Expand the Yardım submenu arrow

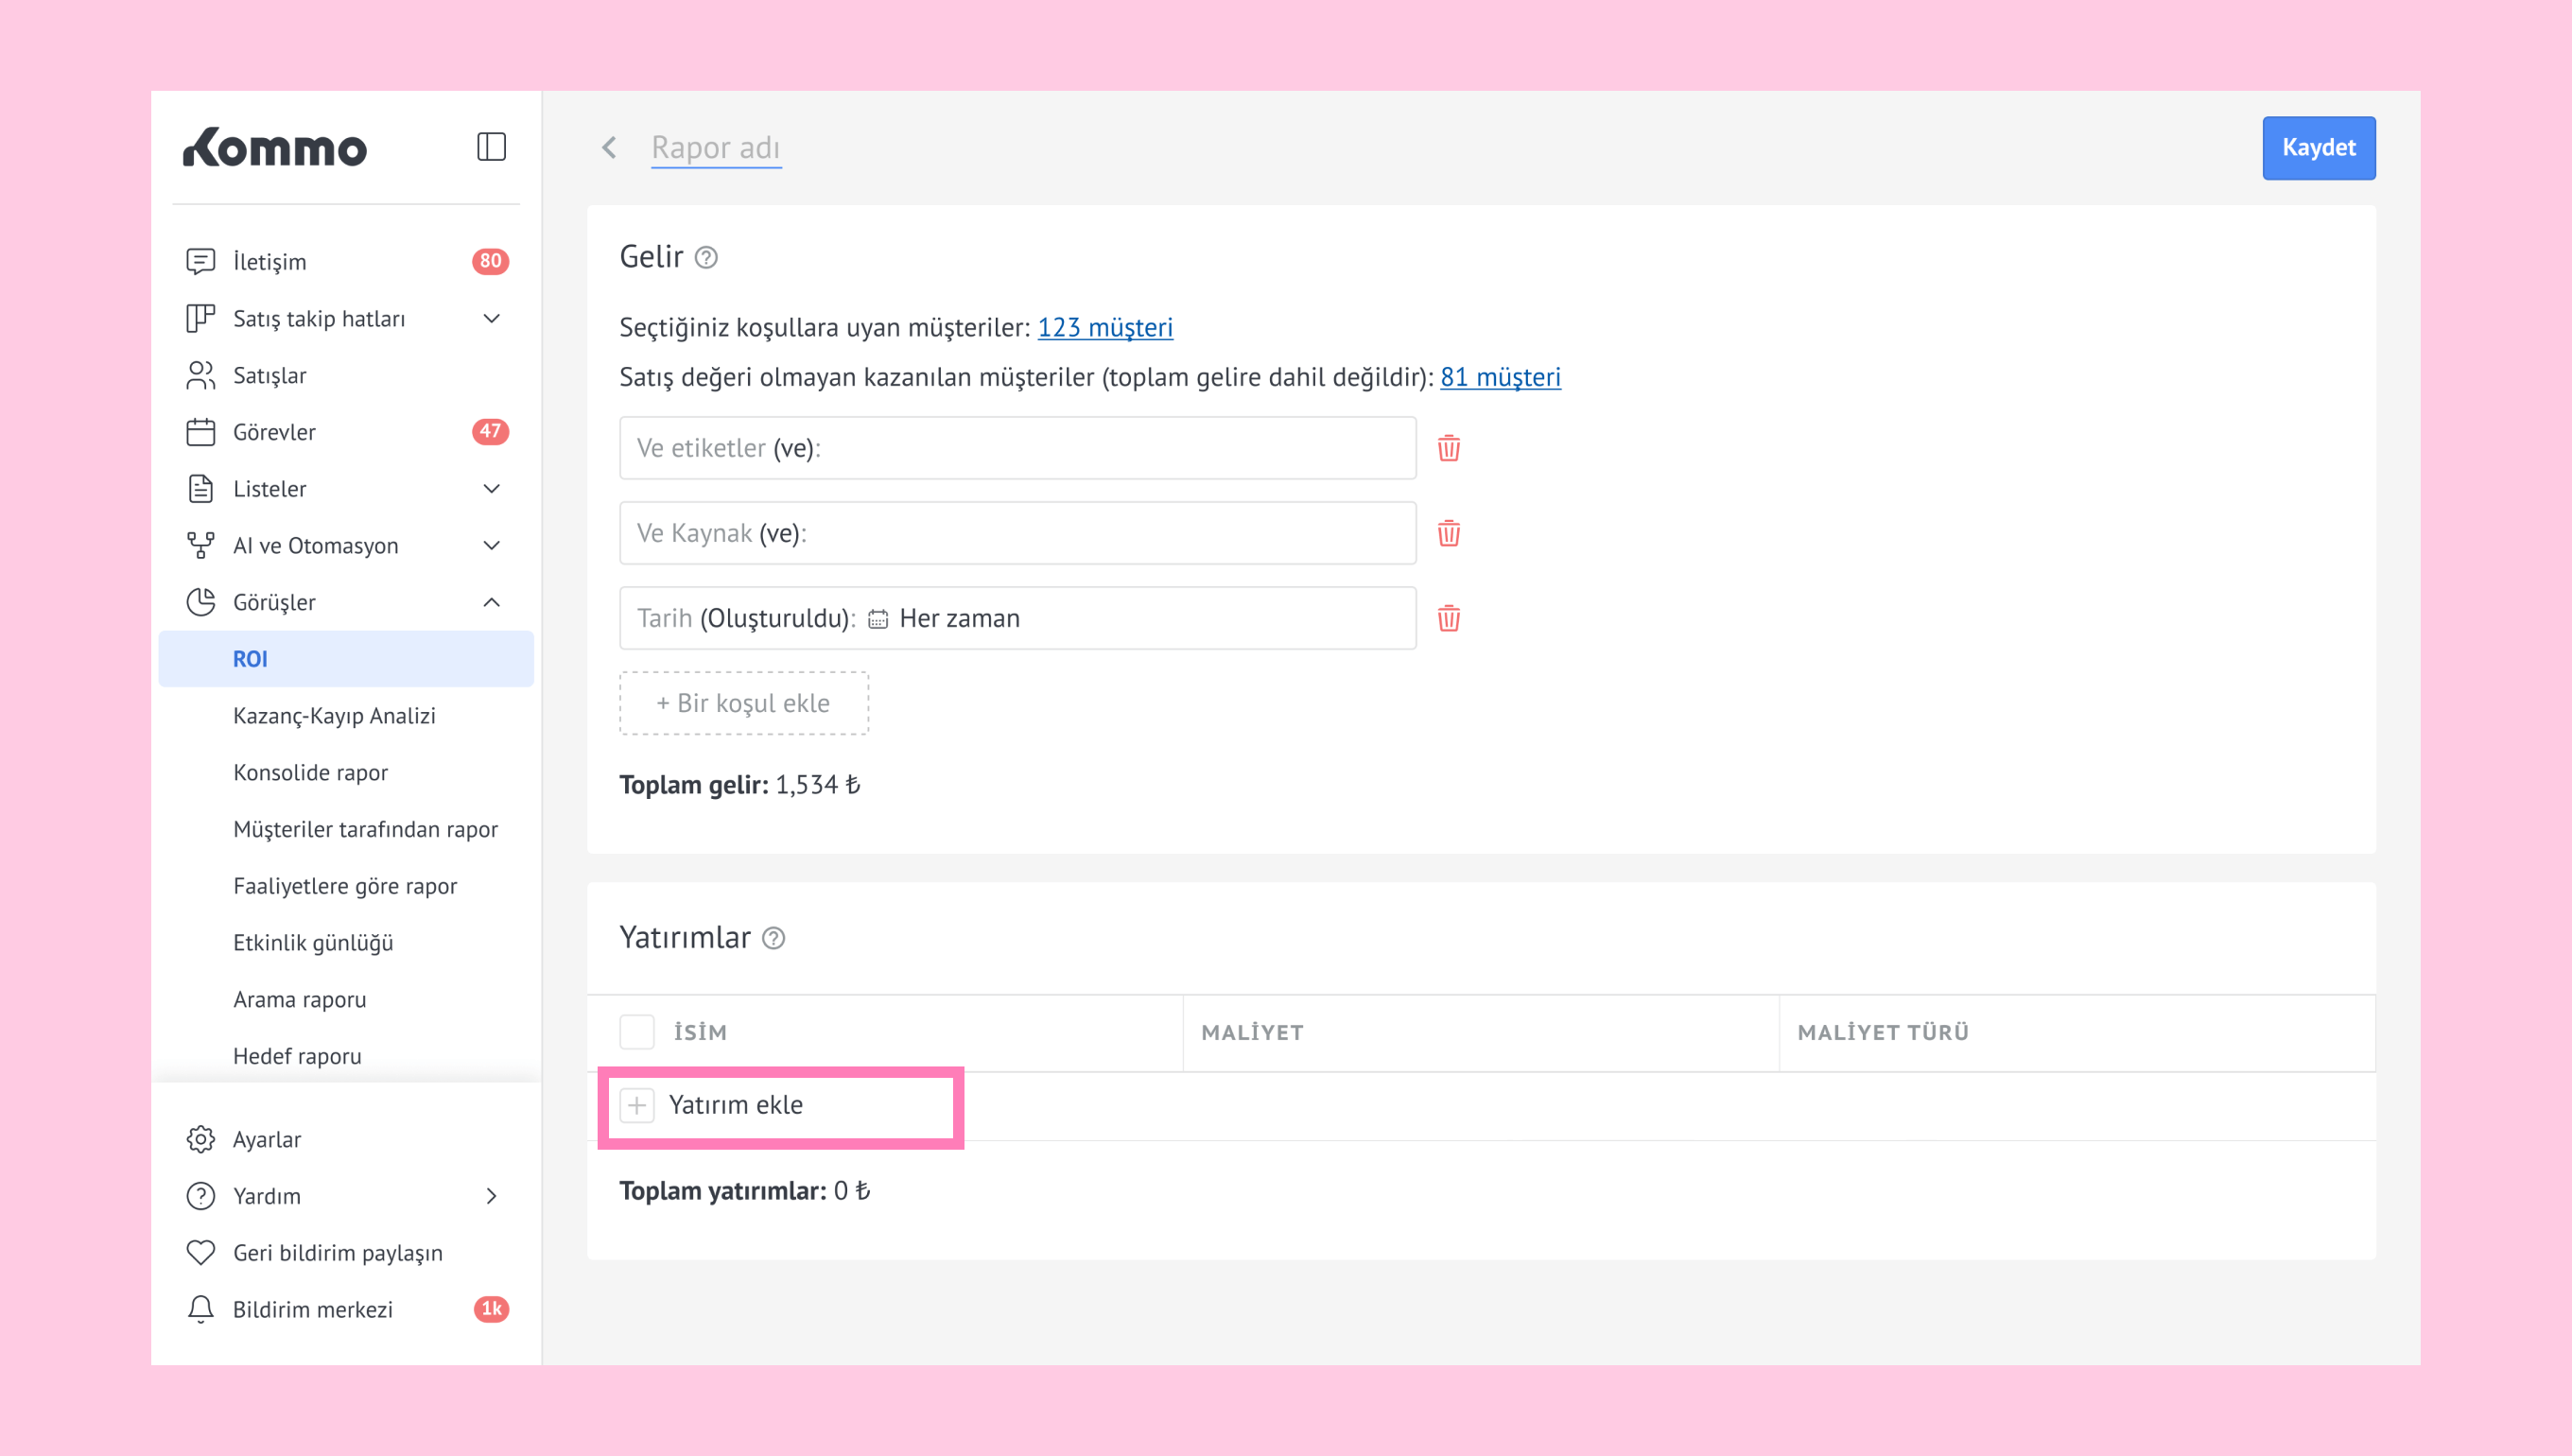point(491,1196)
